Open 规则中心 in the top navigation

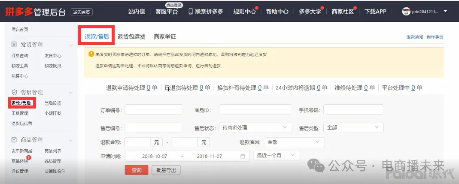pos(244,12)
